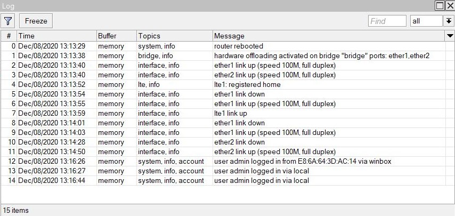Sort by the Time column header
Image resolution: width=455 pixels, height=216 pixels.
[56, 36]
